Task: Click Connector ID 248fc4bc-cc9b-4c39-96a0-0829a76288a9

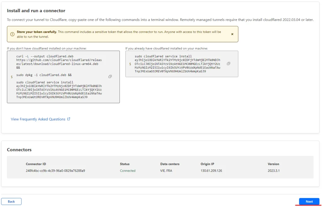Action: [55, 171]
